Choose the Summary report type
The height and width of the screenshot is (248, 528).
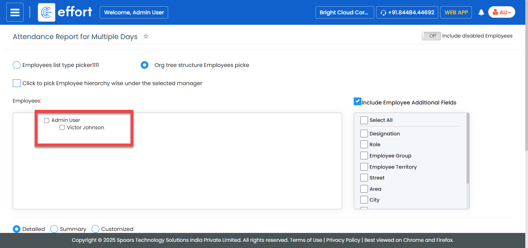click(55, 229)
